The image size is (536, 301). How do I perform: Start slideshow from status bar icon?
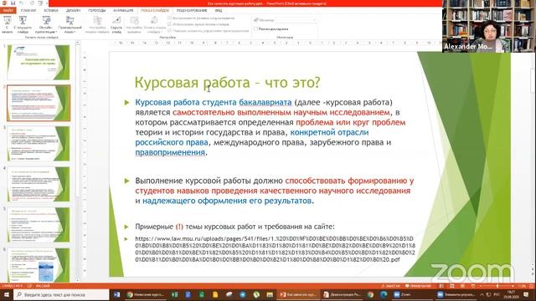pyautogui.click(x=472, y=286)
